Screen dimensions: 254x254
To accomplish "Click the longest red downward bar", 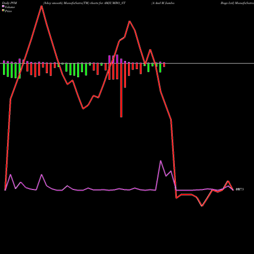I will tap(121, 90).
